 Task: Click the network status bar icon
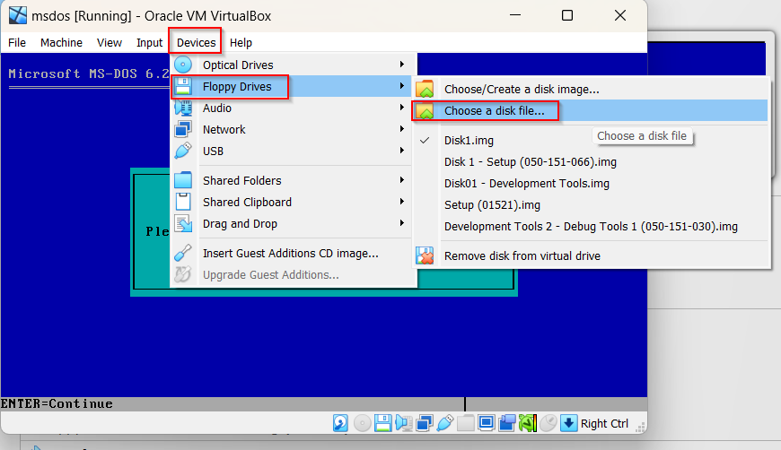pyautogui.click(x=424, y=423)
